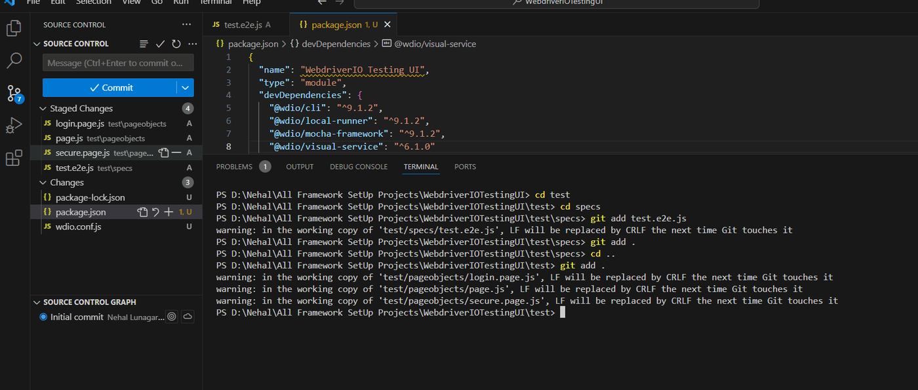Open the Run and Debug view
Viewport: 918px width, 390px height.
pos(14,125)
